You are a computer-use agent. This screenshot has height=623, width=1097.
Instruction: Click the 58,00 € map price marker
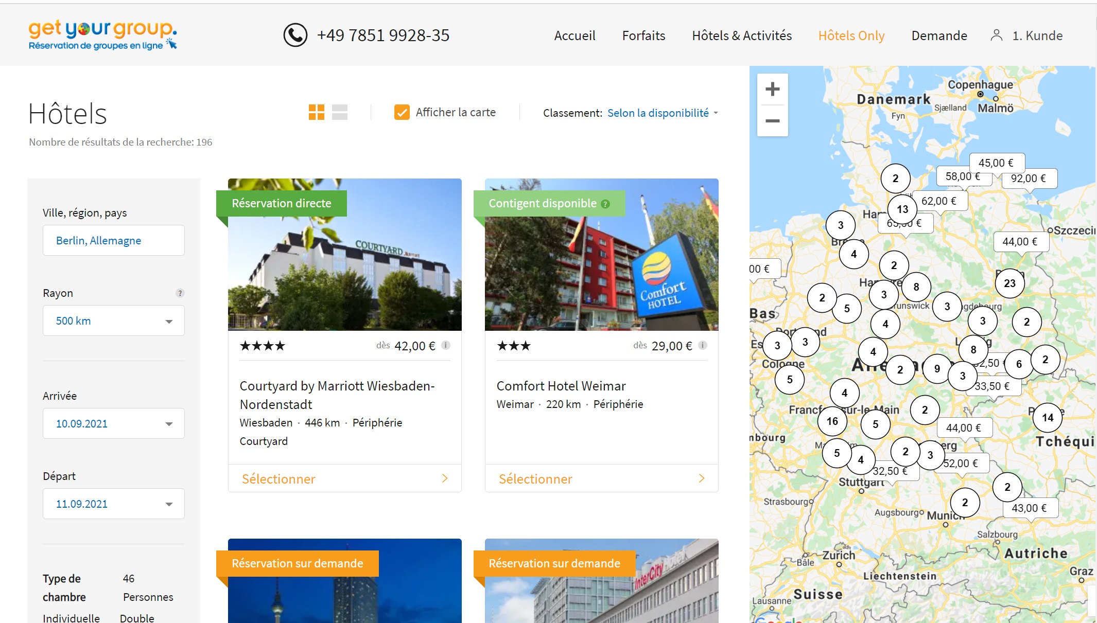pyautogui.click(x=963, y=176)
